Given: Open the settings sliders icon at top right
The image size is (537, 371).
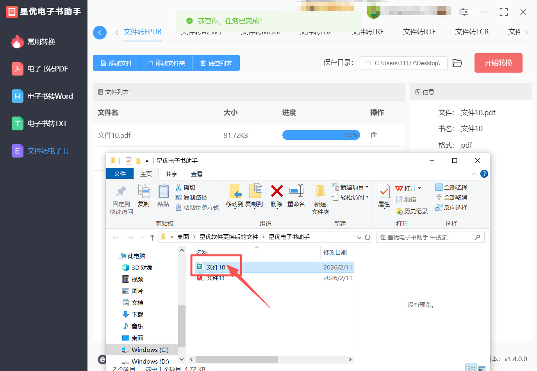Looking at the screenshot, I should (x=464, y=12).
